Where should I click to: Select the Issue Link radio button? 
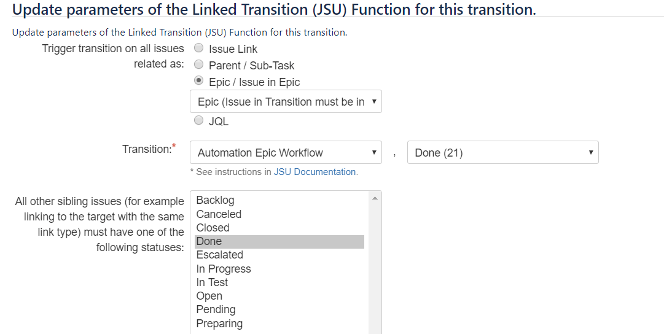pos(198,48)
